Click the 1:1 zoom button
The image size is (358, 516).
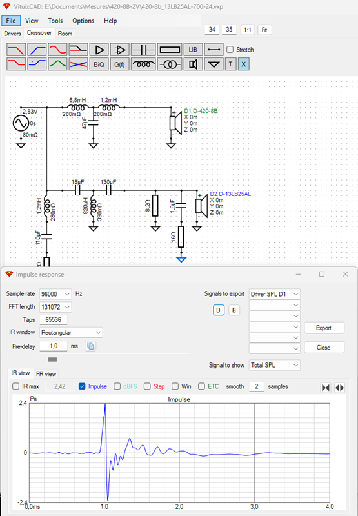[248, 30]
